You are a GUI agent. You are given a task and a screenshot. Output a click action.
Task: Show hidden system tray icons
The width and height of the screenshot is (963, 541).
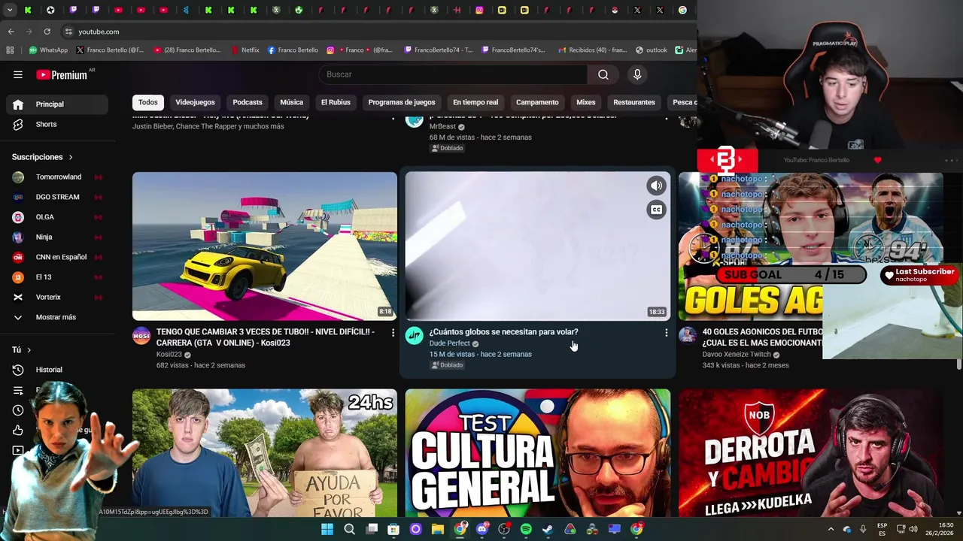(831, 530)
